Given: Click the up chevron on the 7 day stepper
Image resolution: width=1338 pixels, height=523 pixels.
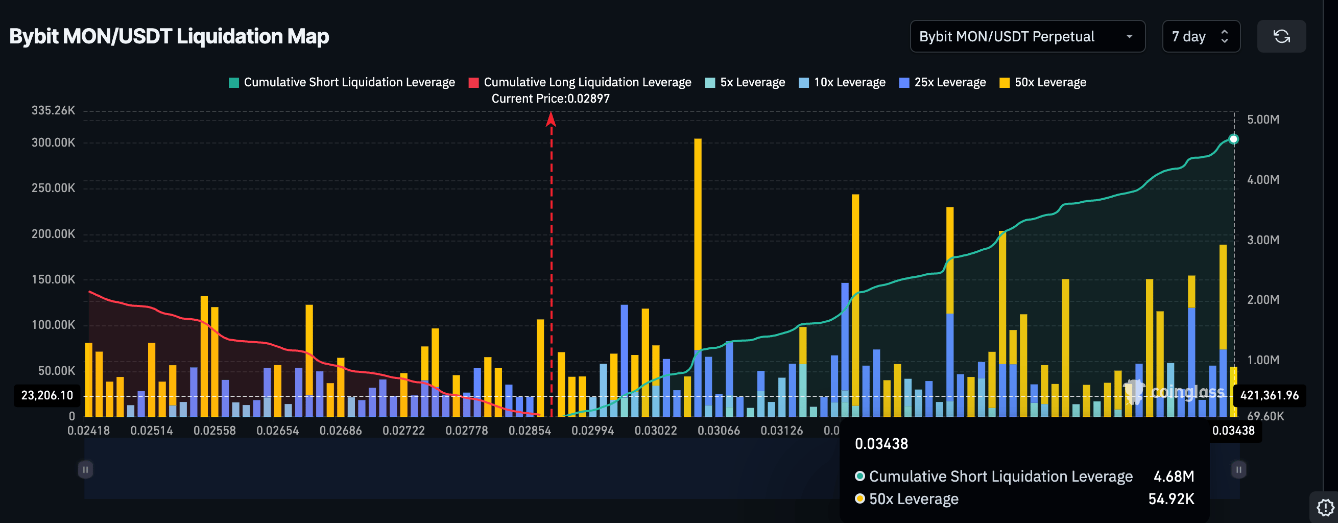Looking at the screenshot, I should click(x=1226, y=31).
